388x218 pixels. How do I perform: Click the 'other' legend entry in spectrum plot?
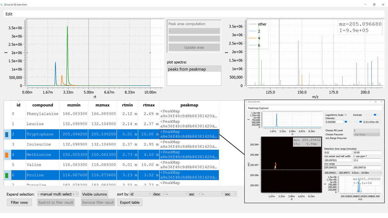click(258, 24)
